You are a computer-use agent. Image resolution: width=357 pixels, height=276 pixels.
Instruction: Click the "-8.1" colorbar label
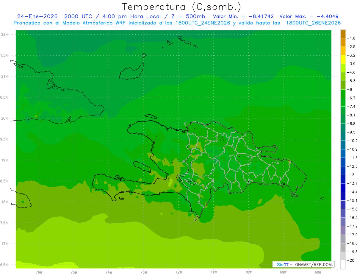click(352, 115)
